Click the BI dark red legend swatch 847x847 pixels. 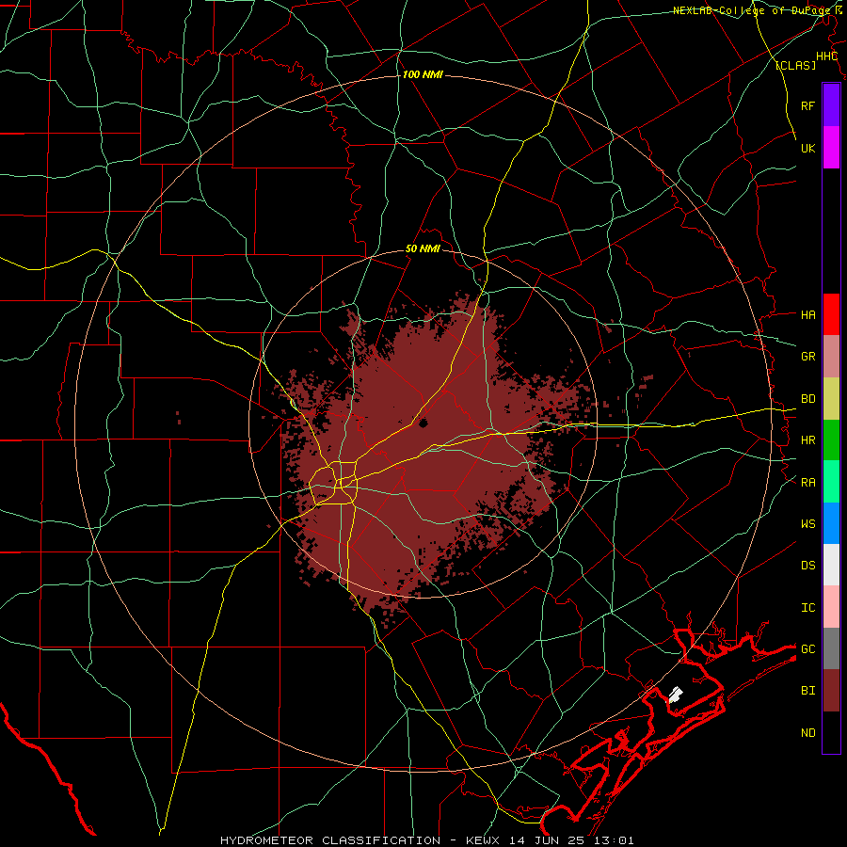[x=831, y=691]
